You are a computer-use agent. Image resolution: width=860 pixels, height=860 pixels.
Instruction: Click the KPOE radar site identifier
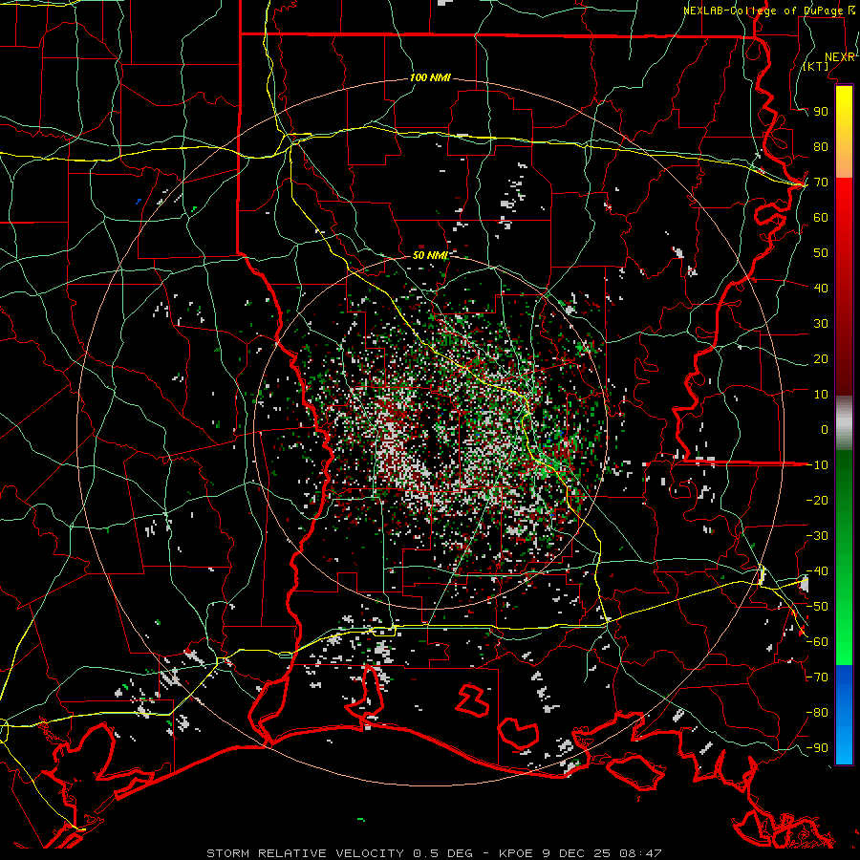515,853
